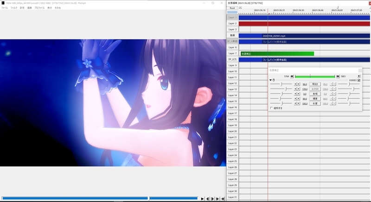
Task: Click the left 彩度 value 100.0
Action: (305, 104)
